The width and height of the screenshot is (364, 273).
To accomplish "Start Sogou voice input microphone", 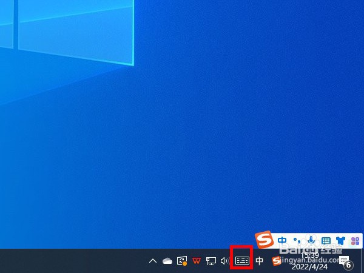I will (x=311, y=240).
